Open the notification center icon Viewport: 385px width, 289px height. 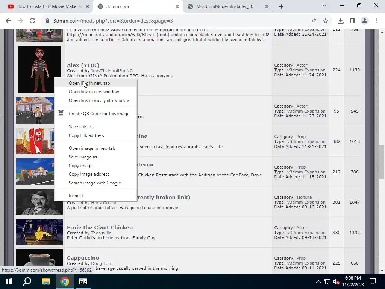click(x=373, y=281)
